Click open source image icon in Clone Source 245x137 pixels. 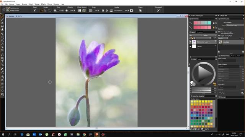219,52
